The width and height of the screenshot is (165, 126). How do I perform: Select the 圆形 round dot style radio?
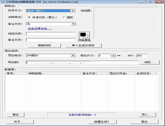(x=64, y=17)
